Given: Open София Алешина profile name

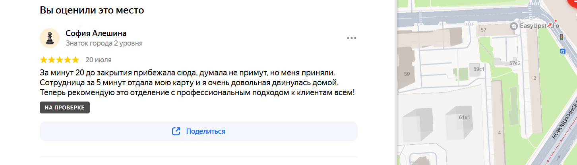Looking at the screenshot, I should [x=96, y=33].
